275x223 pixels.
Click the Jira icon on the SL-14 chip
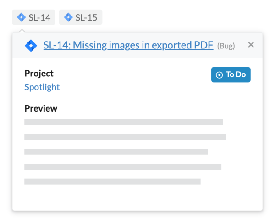(21, 18)
